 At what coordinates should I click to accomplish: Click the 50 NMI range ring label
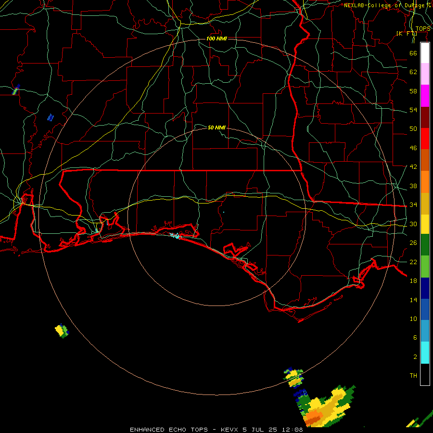216,127
